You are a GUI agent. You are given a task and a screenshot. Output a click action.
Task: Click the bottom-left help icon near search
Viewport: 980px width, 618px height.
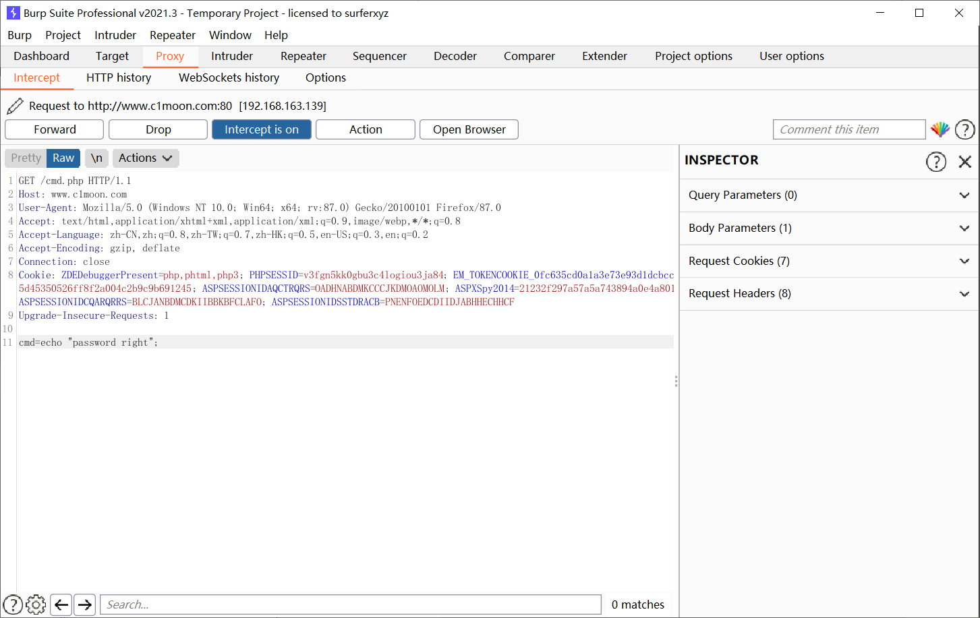[x=13, y=605]
